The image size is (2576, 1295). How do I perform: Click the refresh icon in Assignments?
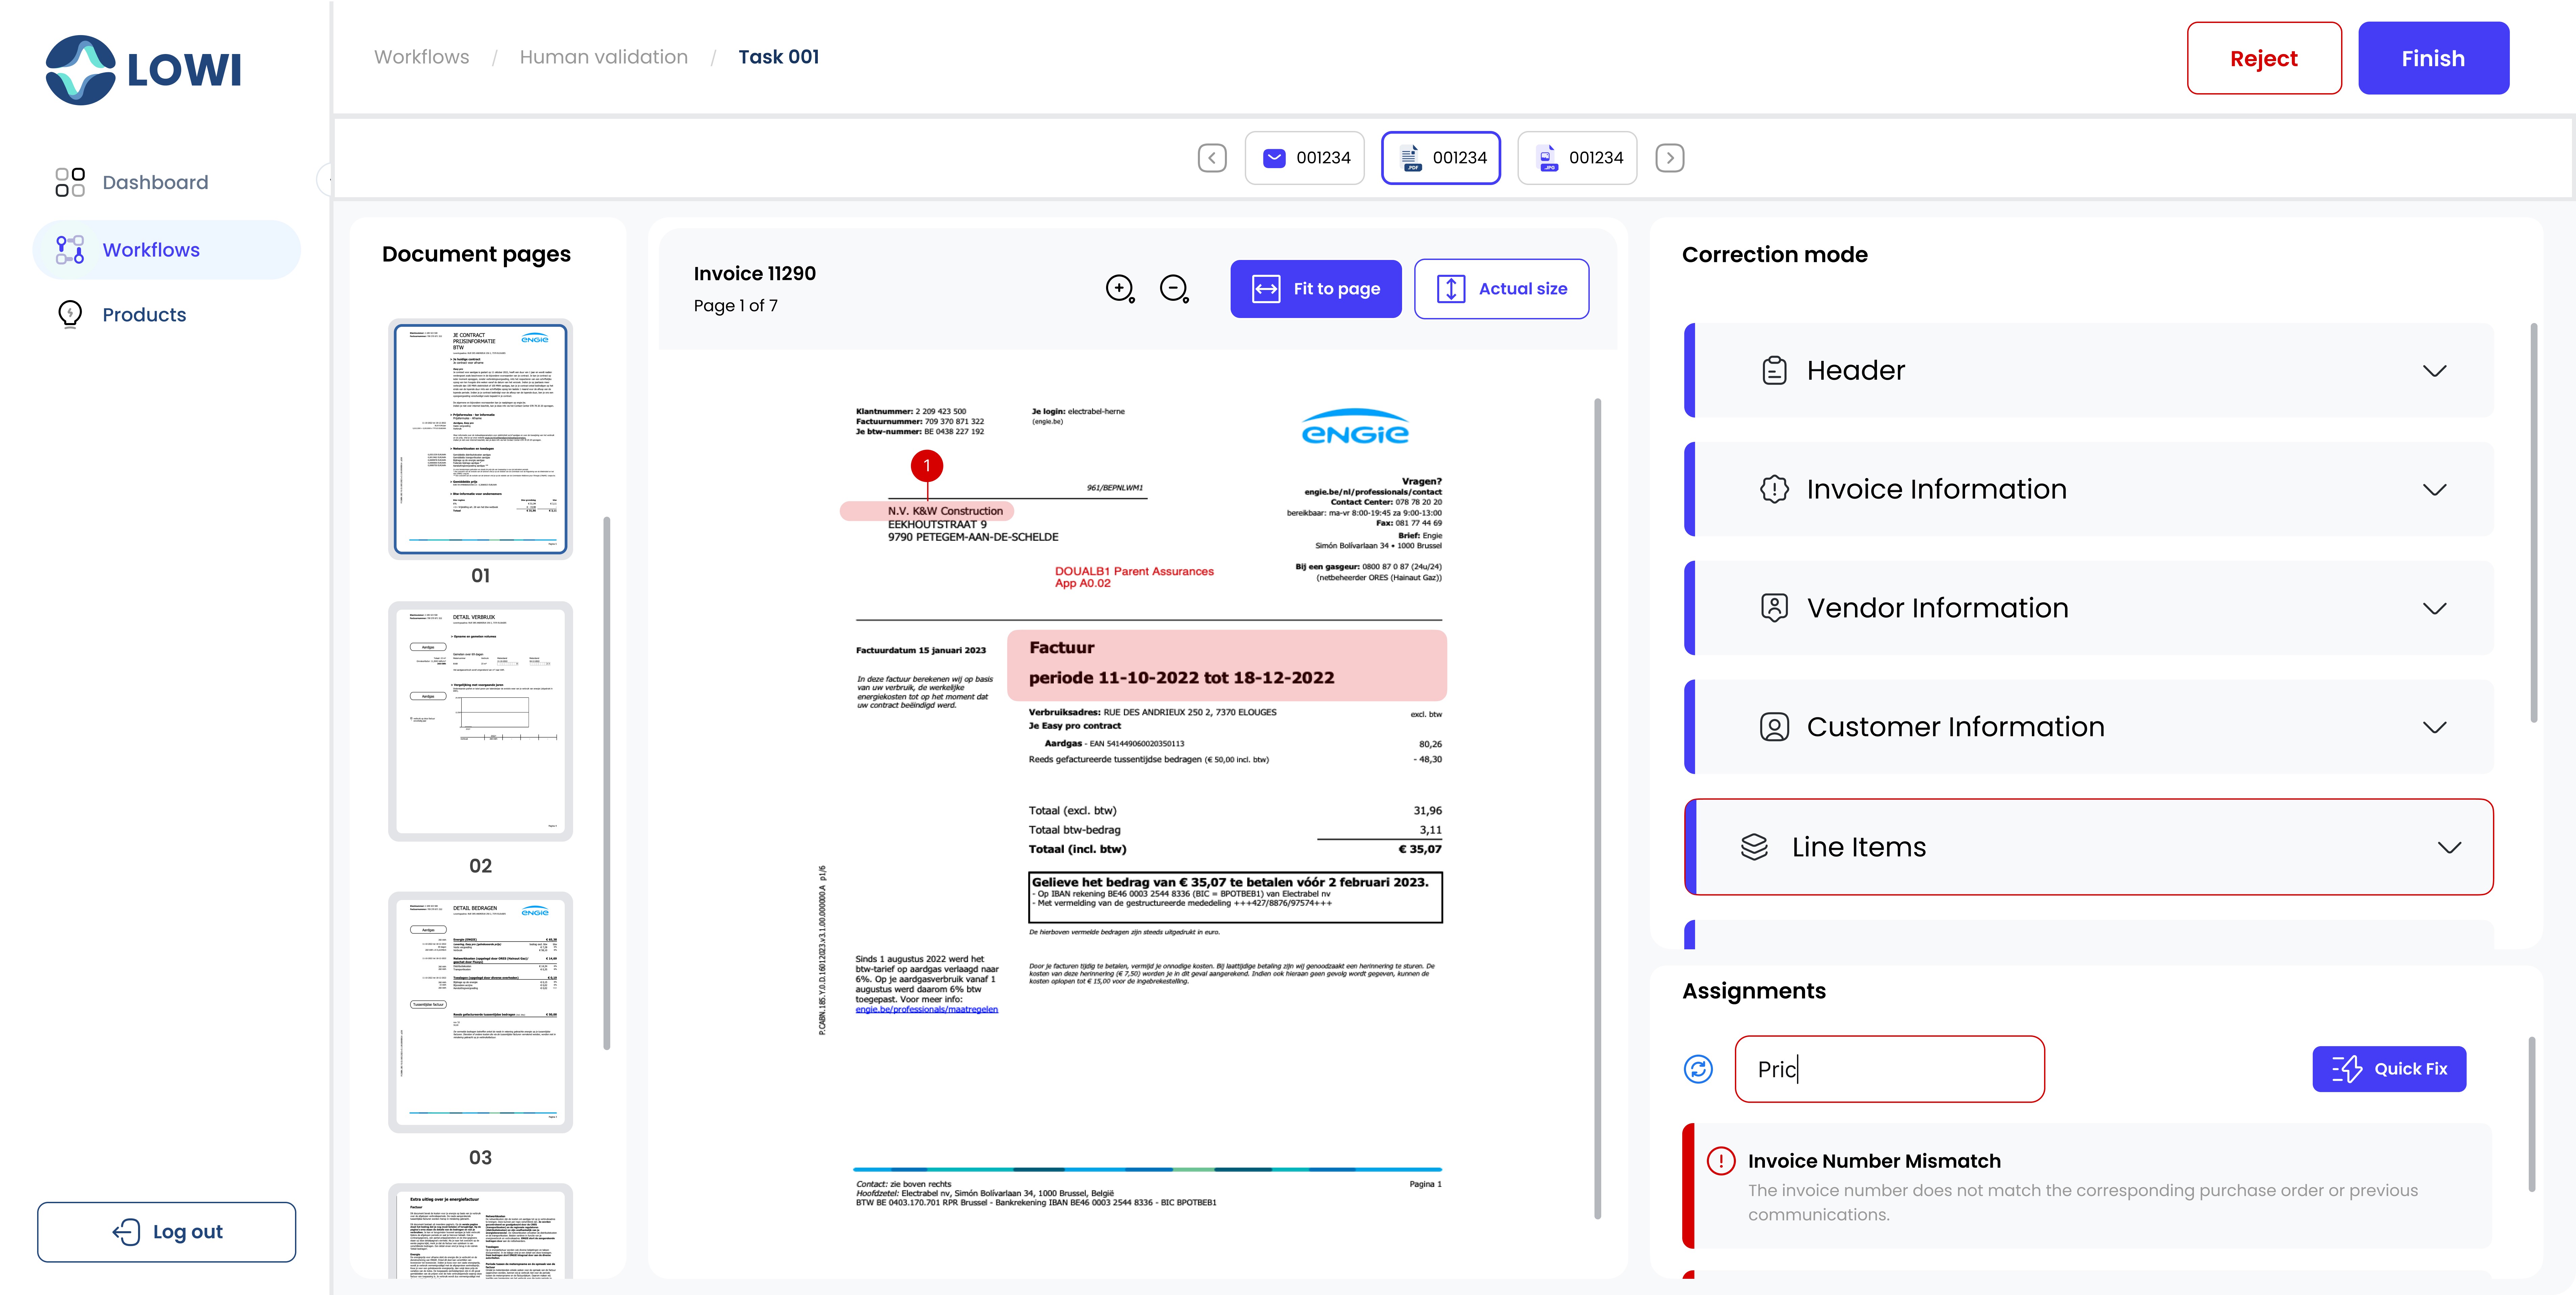pos(1698,1069)
